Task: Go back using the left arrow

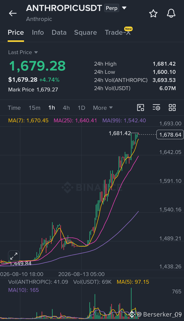Action: pos(13,13)
